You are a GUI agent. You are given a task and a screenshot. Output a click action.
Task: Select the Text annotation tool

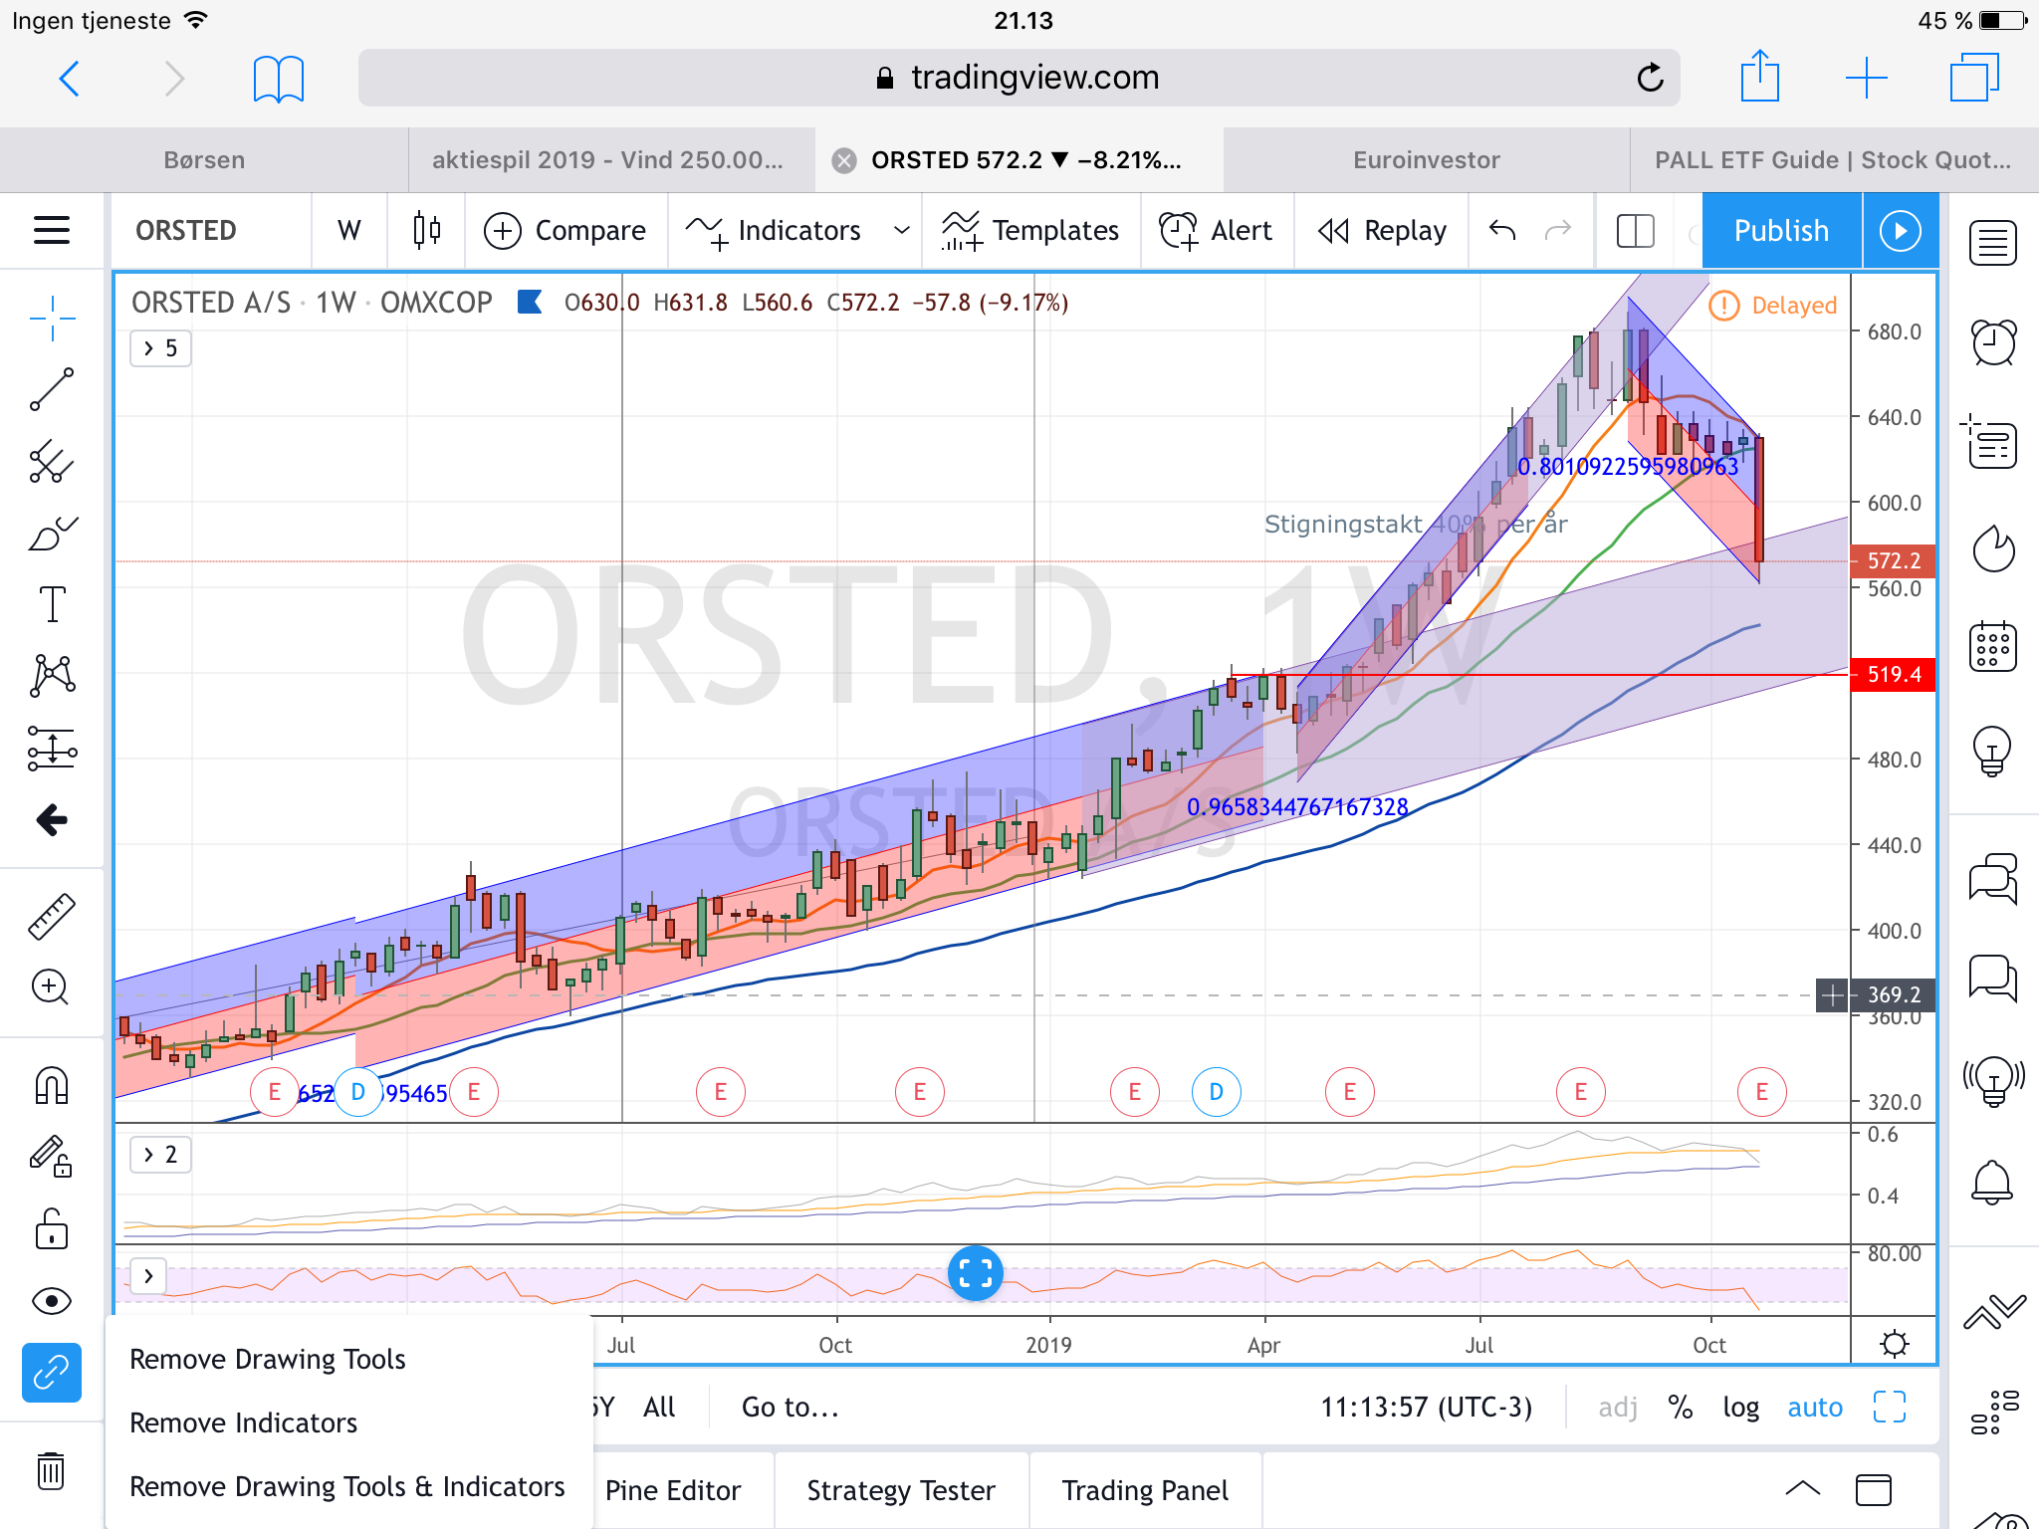tap(52, 604)
